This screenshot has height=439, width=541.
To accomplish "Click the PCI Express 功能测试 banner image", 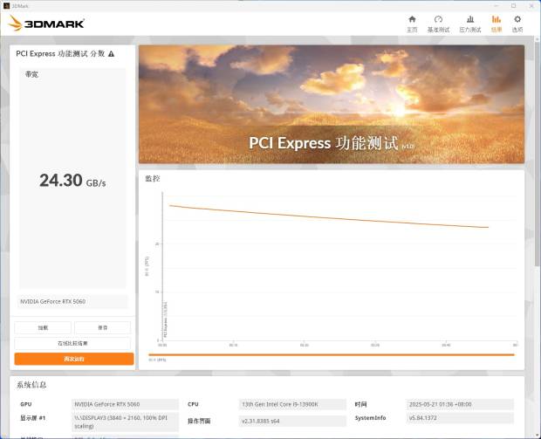I will [x=332, y=104].
